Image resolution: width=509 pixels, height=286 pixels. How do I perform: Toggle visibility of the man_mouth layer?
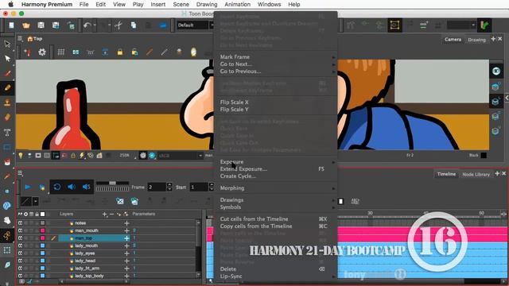pyautogui.click(x=20, y=230)
